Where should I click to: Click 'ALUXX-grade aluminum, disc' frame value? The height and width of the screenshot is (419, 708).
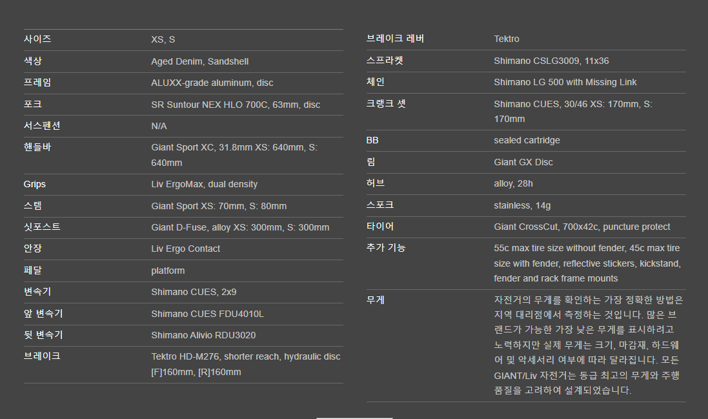tap(212, 83)
